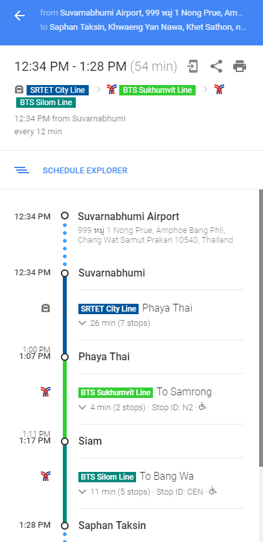Print the directions with printer icon
Screen dimensions: 263x542
[x=240, y=66]
